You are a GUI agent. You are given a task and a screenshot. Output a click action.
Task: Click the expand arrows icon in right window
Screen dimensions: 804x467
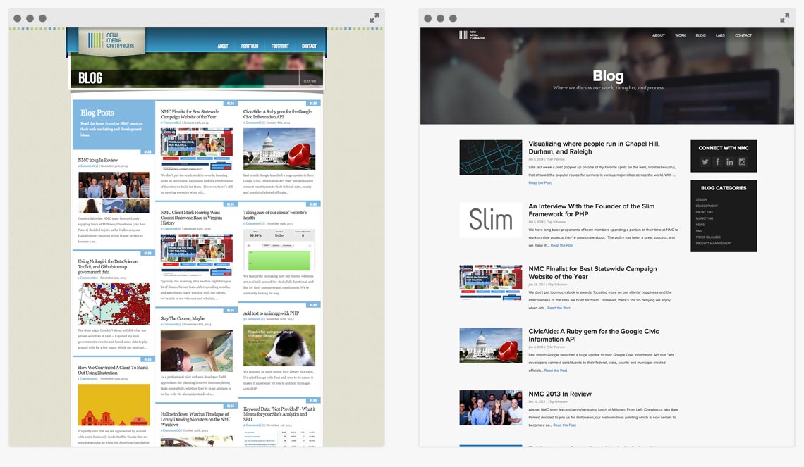point(784,18)
